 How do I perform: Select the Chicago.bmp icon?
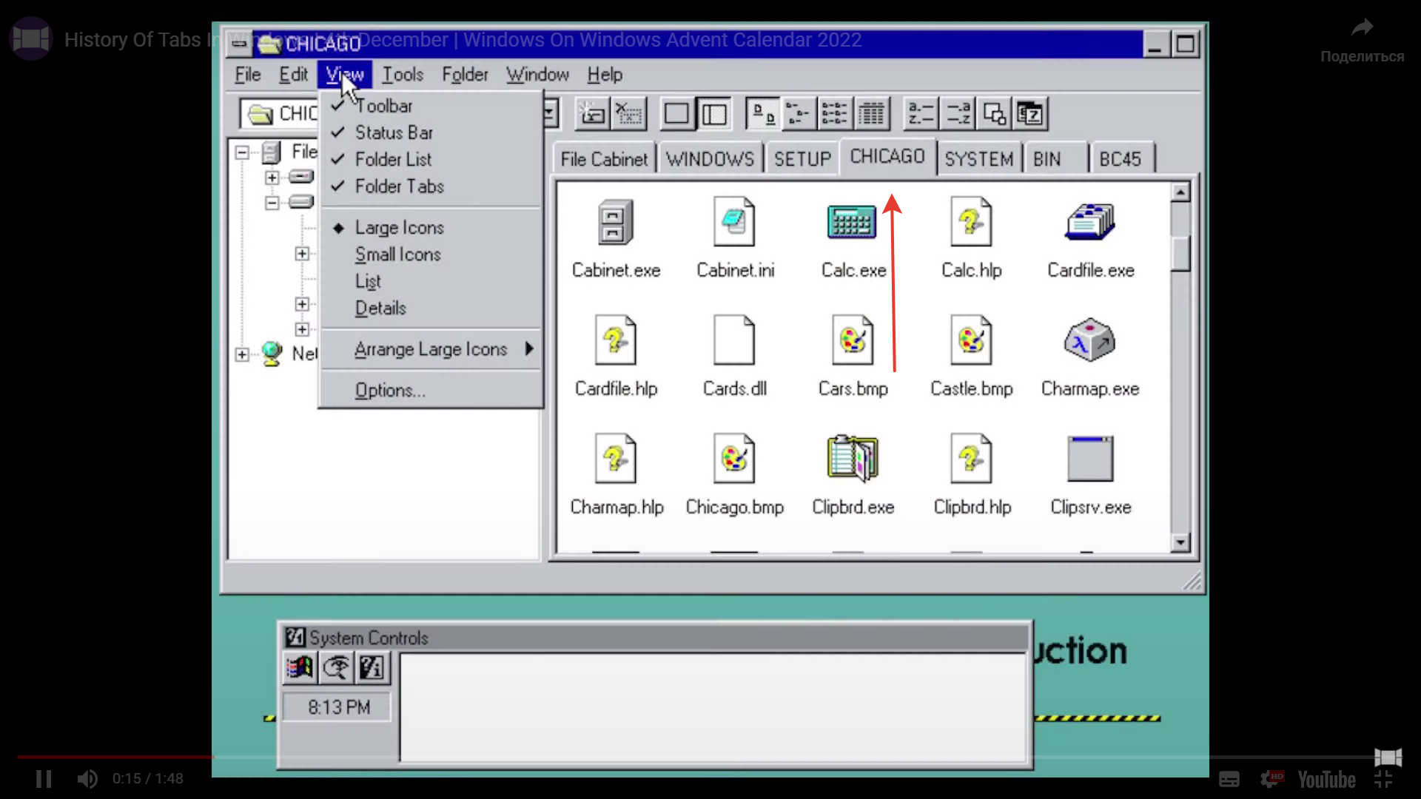pos(734,459)
